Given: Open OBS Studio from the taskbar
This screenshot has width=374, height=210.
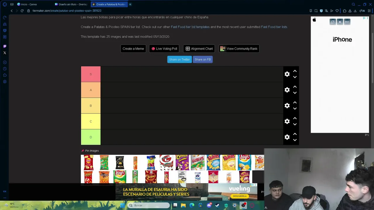Looking at the screenshot, I should [x=243, y=205].
